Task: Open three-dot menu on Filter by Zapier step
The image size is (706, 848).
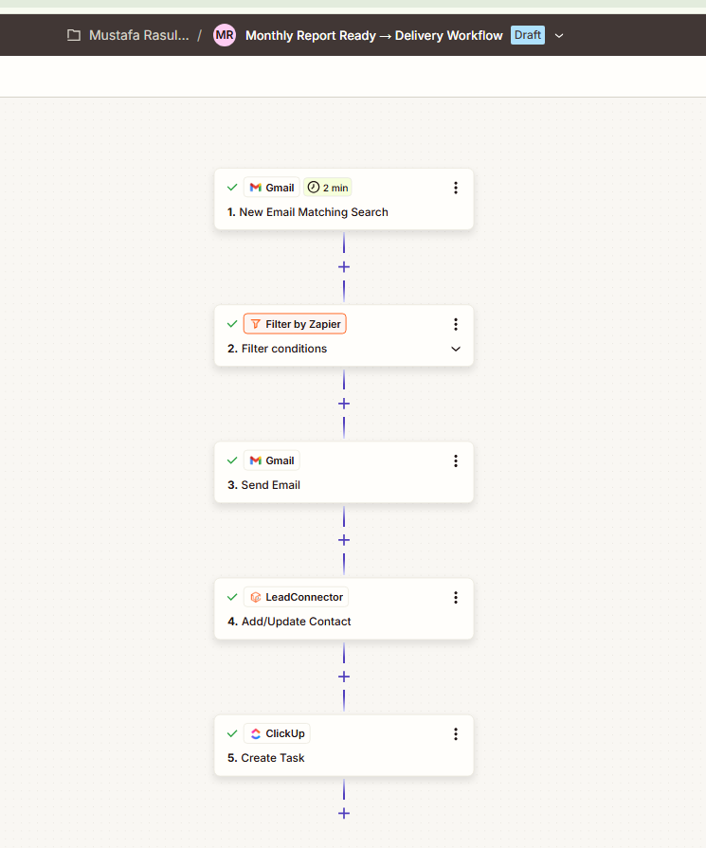Action: pos(456,324)
